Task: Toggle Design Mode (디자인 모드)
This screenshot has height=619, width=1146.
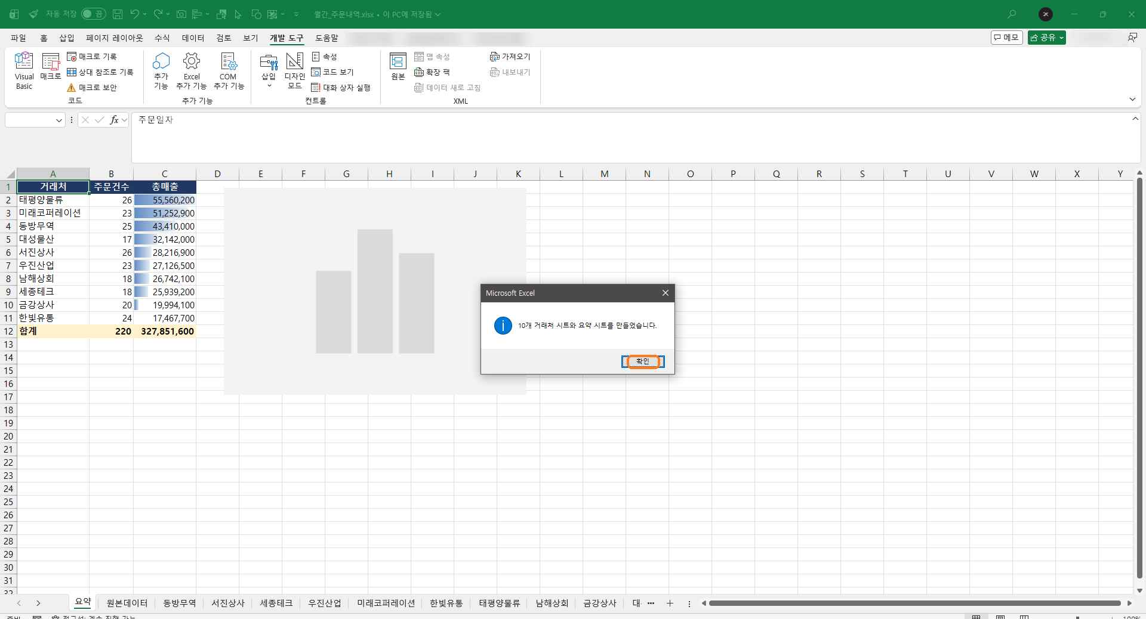Action: (295, 70)
